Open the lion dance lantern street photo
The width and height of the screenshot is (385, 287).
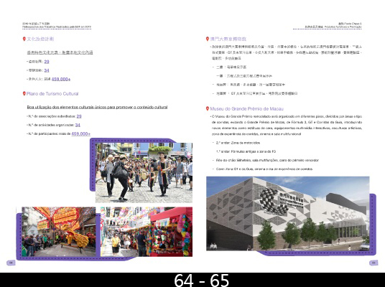click(x=59, y=232)
